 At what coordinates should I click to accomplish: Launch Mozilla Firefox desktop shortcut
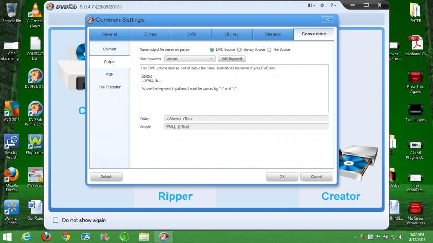[x=11, y=180]
